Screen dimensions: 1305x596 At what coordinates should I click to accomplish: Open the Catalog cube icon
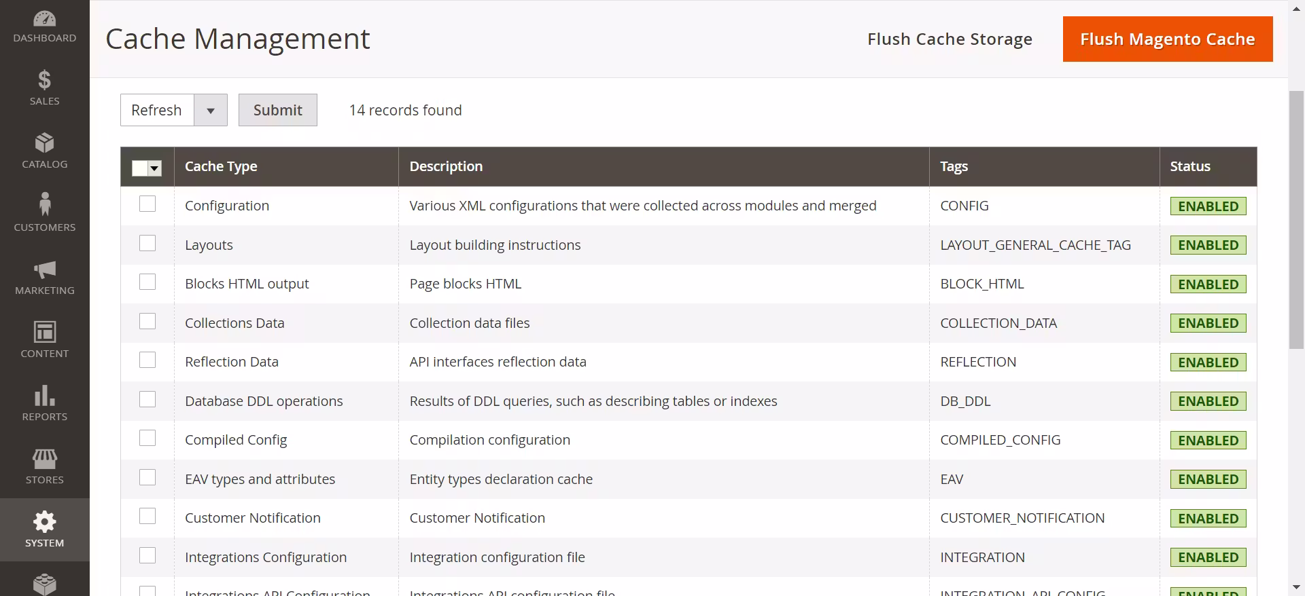coord(44,143)
